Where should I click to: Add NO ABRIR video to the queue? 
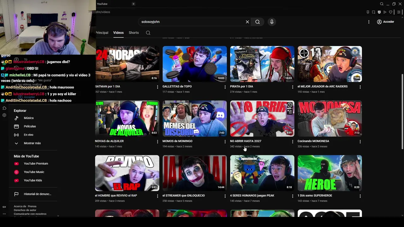tap(290, 112)
